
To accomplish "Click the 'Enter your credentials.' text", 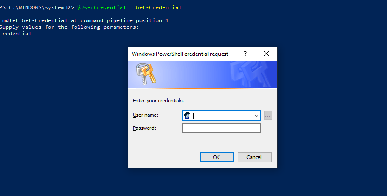I will point(158,101).
